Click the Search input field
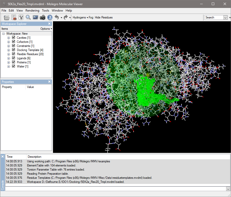Viewport: 231px width, 197px height. 214,17
